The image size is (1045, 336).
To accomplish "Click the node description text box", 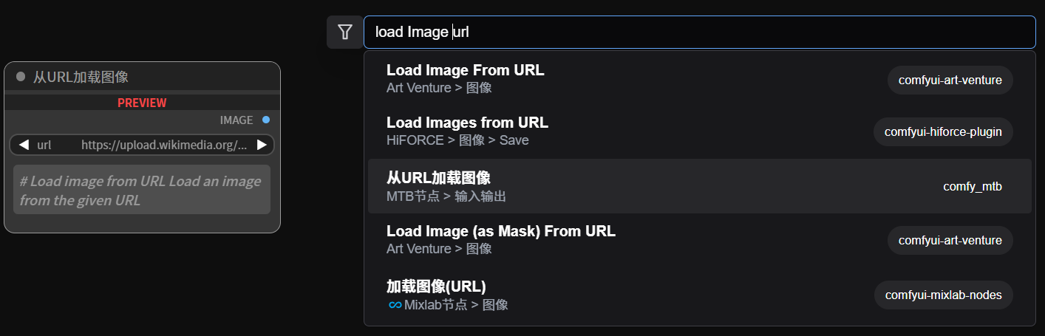I will (x=142, y=190).
